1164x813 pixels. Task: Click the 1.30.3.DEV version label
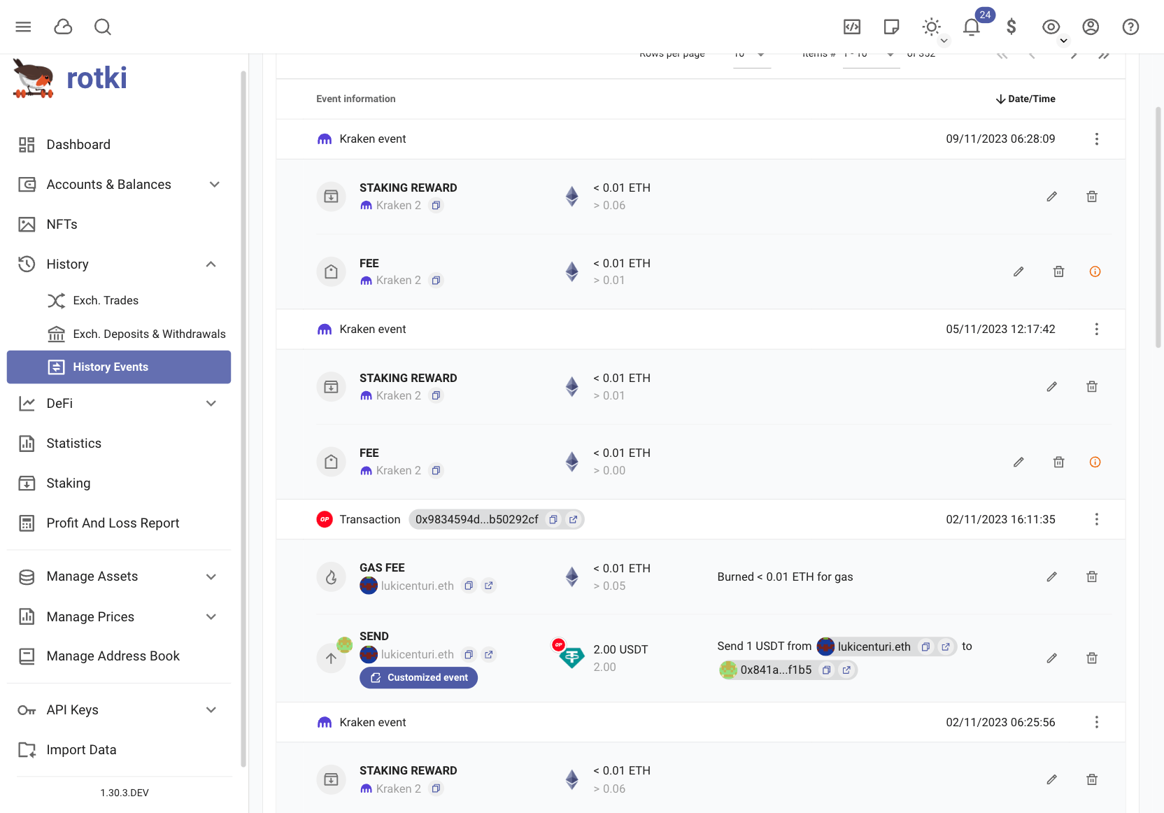click(x=125, y=793)
